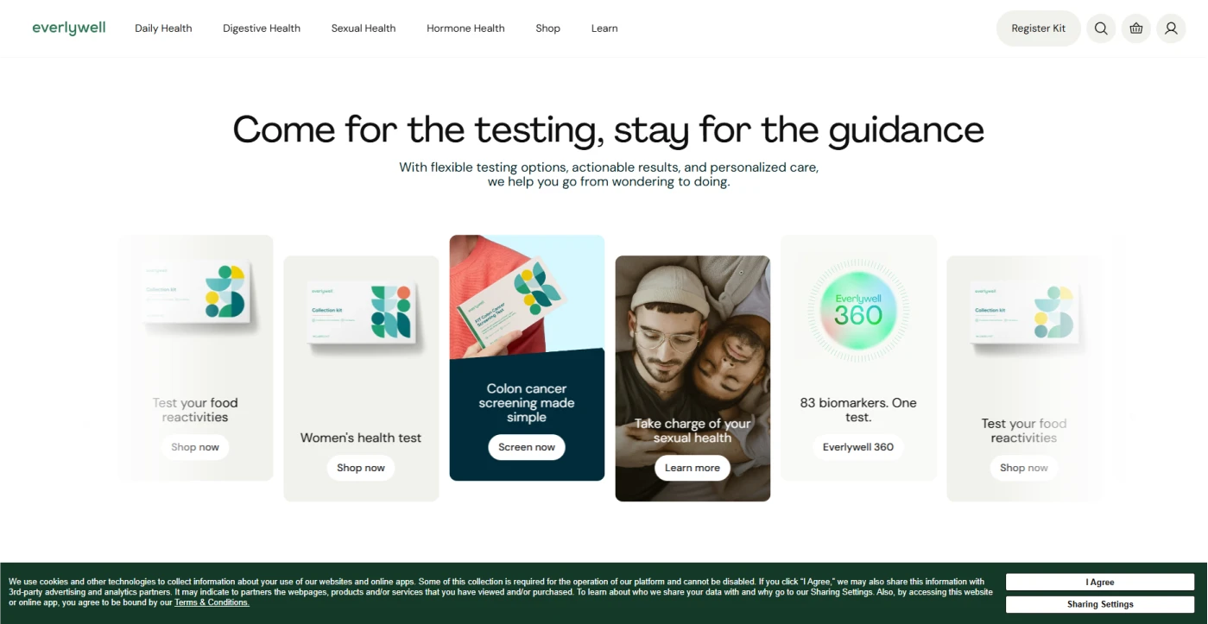Select the women's health test kit image
Image resolution: width=1208 pixels, height=624 pixels.
(362, 317)
